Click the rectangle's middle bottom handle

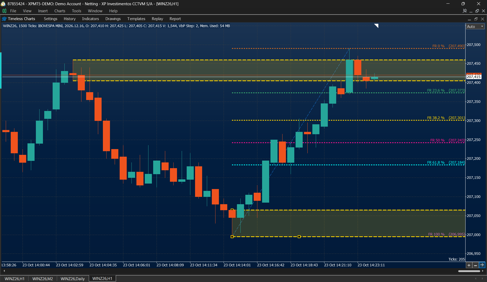pos(299,237)
